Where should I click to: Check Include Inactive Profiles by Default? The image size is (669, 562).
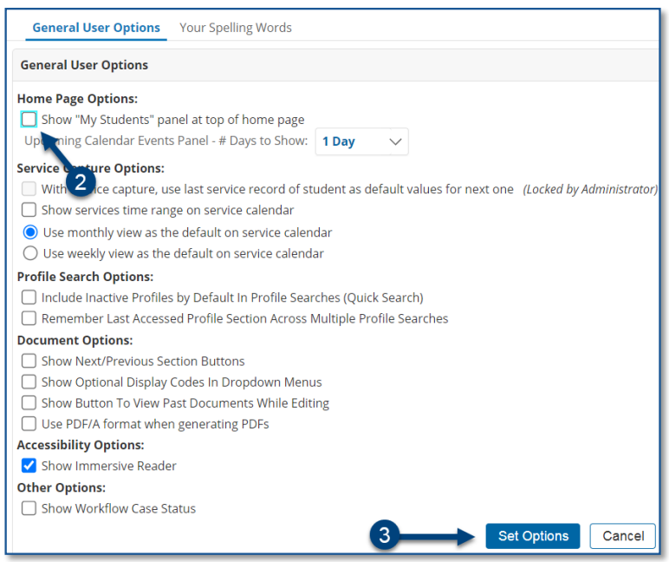click(x=29, y=297)
